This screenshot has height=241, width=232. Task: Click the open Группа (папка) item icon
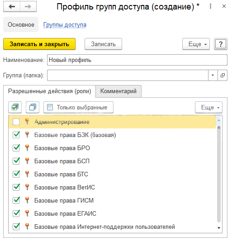[223, 76]
